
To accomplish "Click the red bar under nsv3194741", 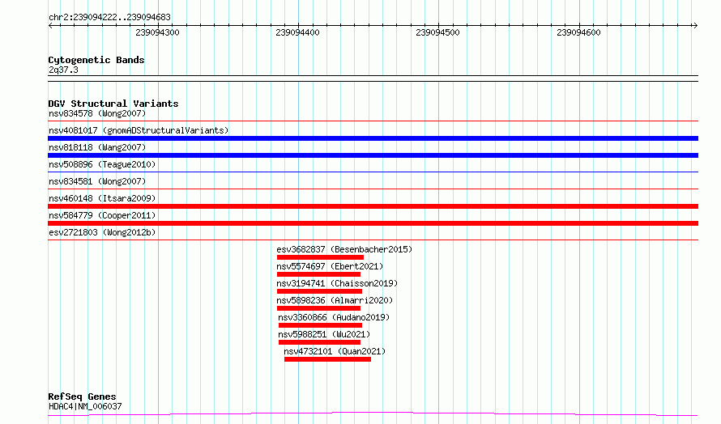I will point(319,291).
